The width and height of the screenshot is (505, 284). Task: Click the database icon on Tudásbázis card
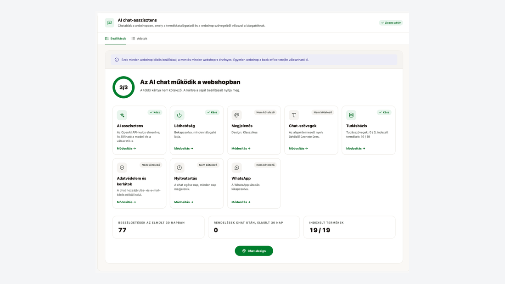(351, 115)
